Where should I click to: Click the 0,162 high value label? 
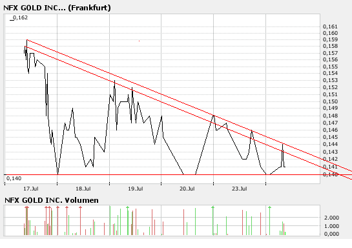20,17
